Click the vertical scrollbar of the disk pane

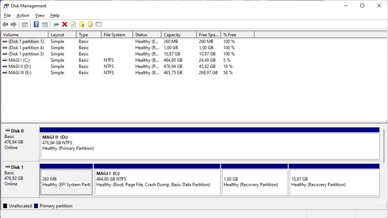point(384,146)
